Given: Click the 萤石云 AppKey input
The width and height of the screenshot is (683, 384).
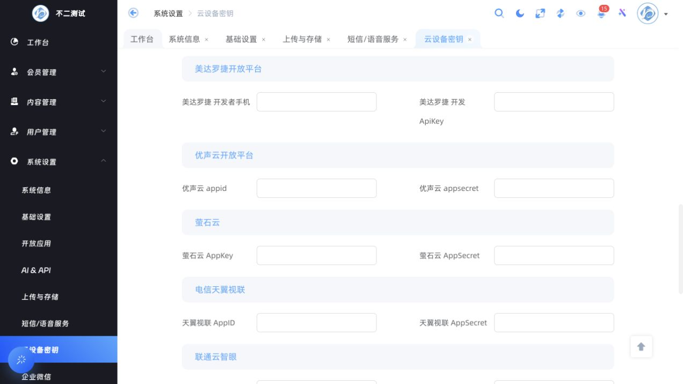Looking at the screenshot, I should pos(317,255).
